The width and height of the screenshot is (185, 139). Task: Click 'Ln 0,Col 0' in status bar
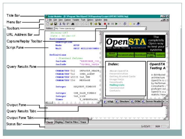(x=146, y=127)
